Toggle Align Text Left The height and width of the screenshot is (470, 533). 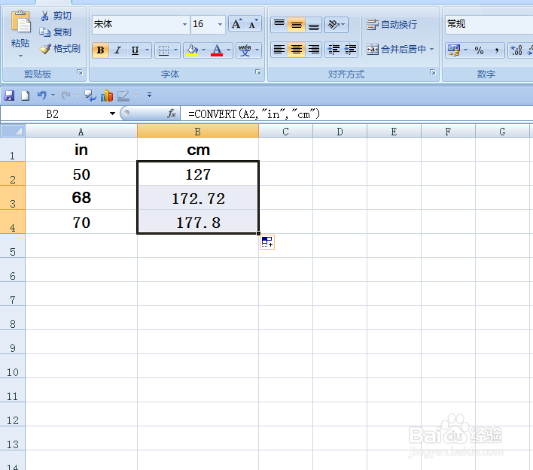tap(279, 50)
